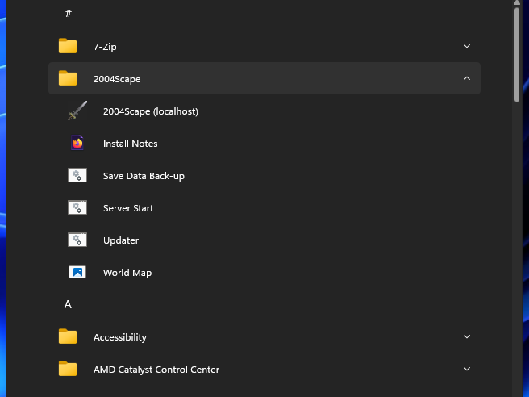Click the Accessibility folder icon

point(68,337)
